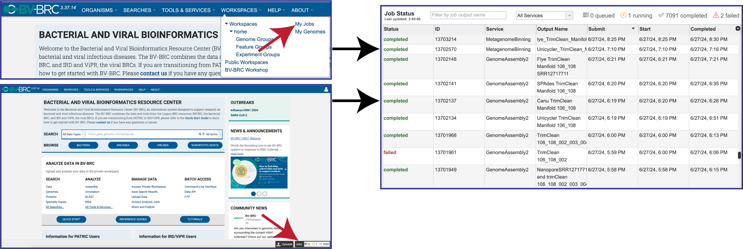Open the Access Private Workspace link
The width and height of the screenshot is (743, 249).
tap(148, 187)
